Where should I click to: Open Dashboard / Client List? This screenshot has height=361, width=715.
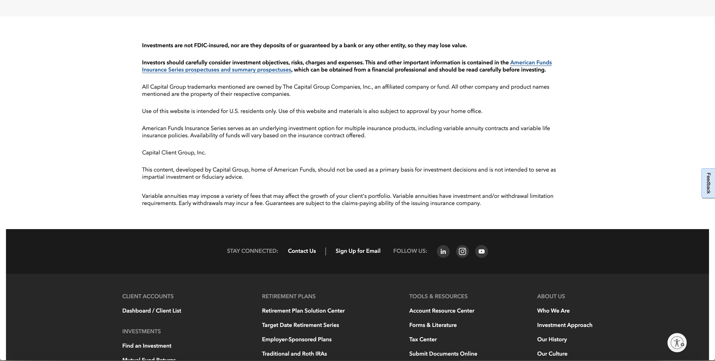tap(152, 311)
